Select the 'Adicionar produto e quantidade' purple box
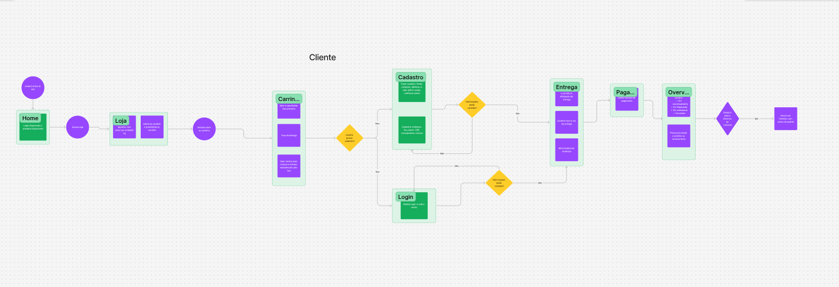 click(152, 127)
